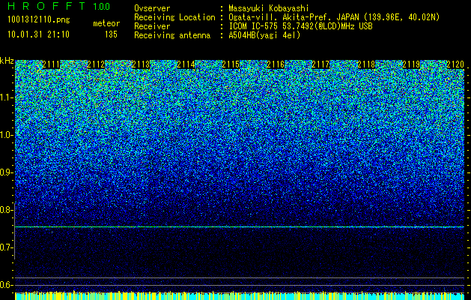Image resolution: width=471 pixels, height=300 pixels.
Task: Click the 2117 time marker
Action: [320, 64]
